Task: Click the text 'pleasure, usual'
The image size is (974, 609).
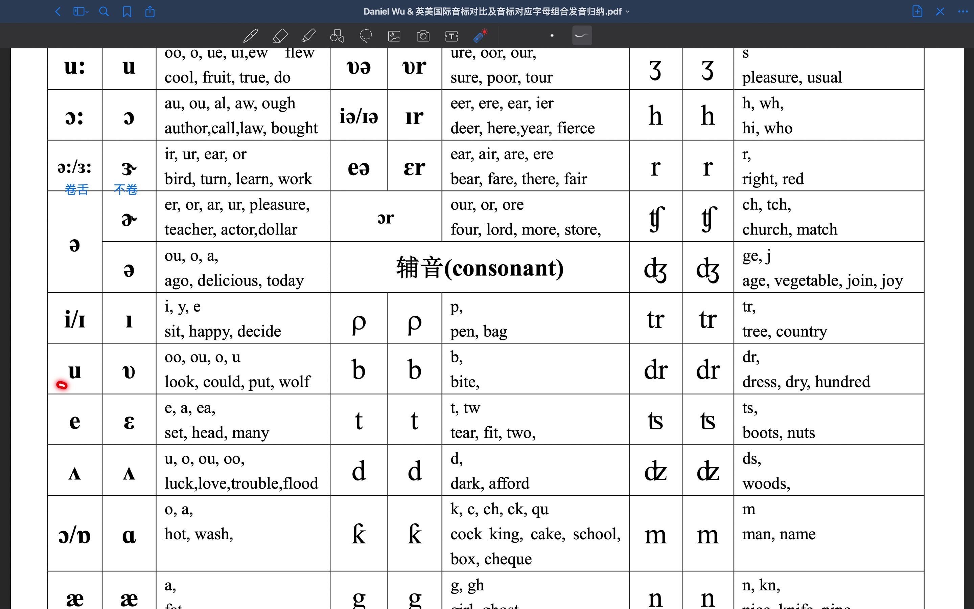Action: 792,77
